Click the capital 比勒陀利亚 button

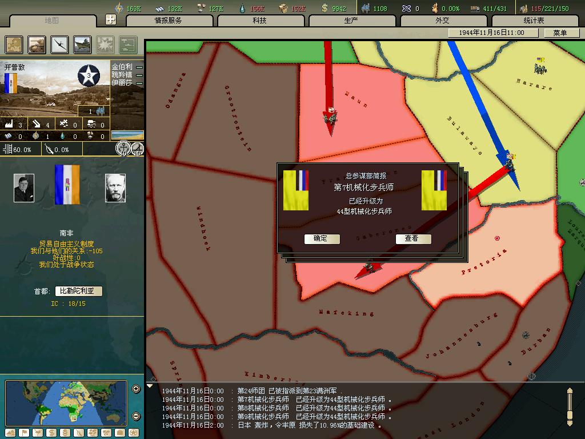pos(78,291)
